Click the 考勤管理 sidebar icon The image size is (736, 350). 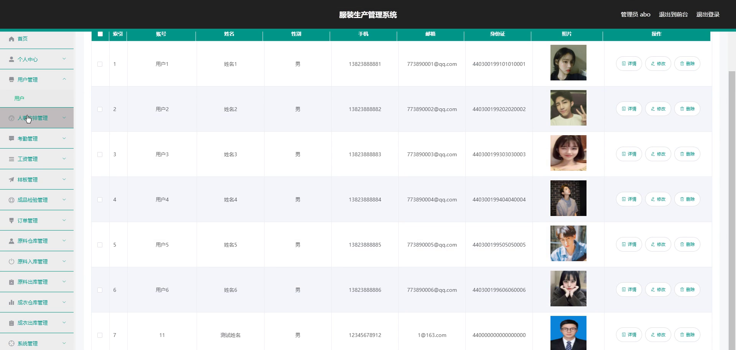11,138
